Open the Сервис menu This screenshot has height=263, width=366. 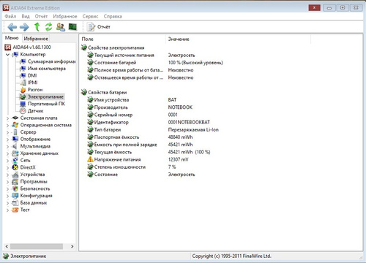(x=90, y=16)
